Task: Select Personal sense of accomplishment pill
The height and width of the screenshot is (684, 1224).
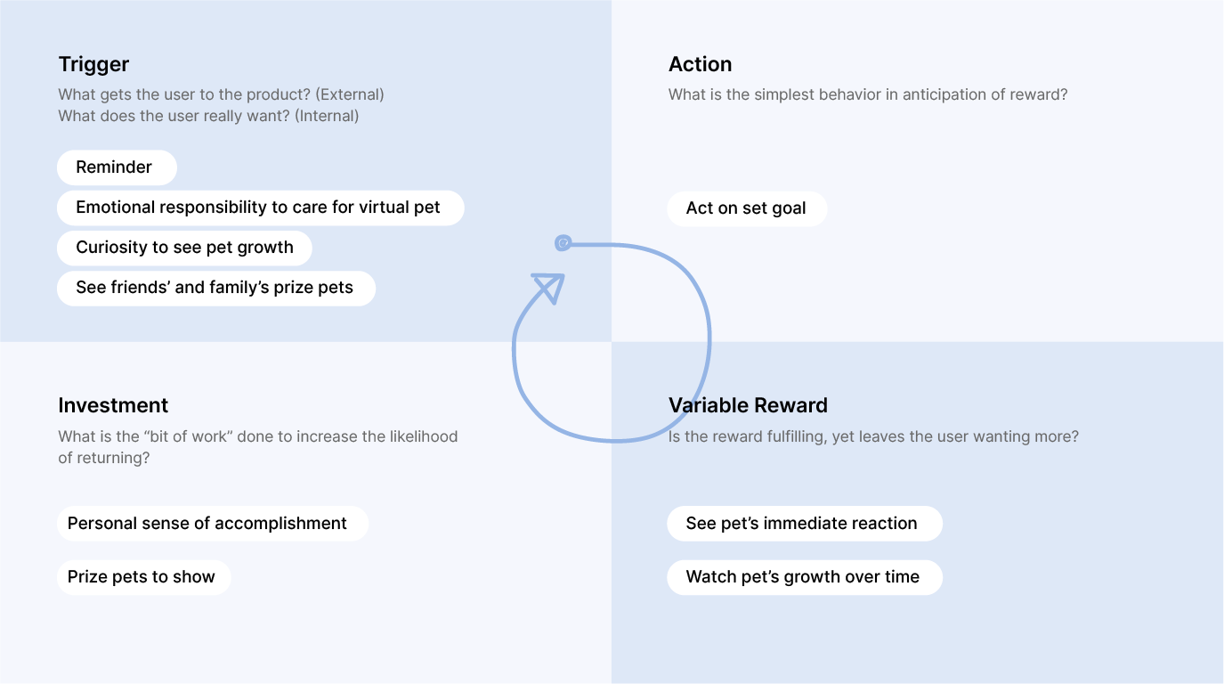Action: tap(213, 524)
